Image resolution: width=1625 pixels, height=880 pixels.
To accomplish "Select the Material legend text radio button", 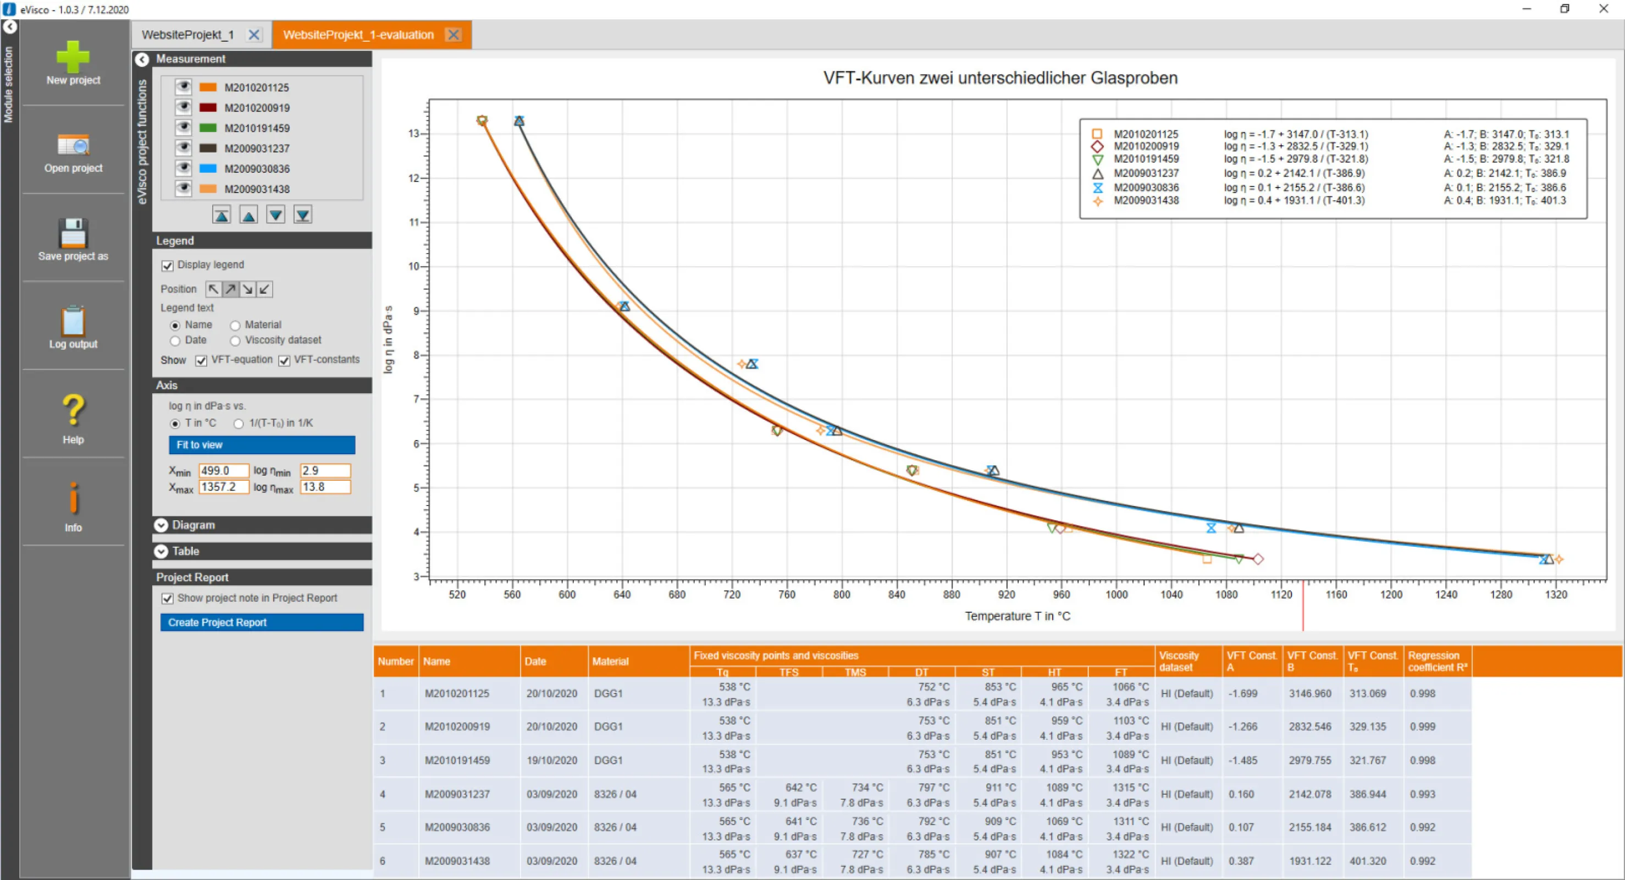I will tap(235, 325).
